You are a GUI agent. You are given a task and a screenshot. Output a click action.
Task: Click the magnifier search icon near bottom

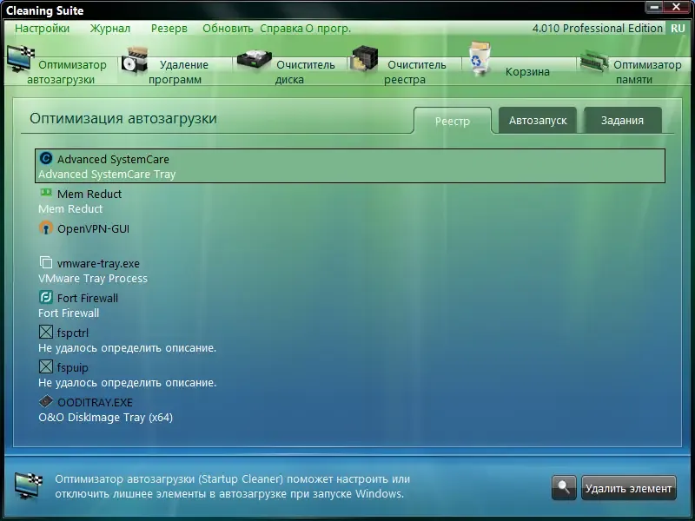[x=563, y=488]
